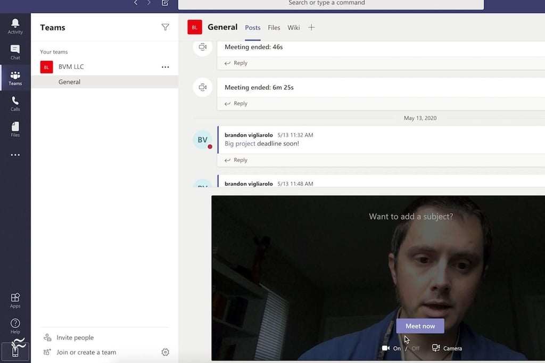Click the 'Big project' tag link
545x363 pixels.
pos(240,144)
